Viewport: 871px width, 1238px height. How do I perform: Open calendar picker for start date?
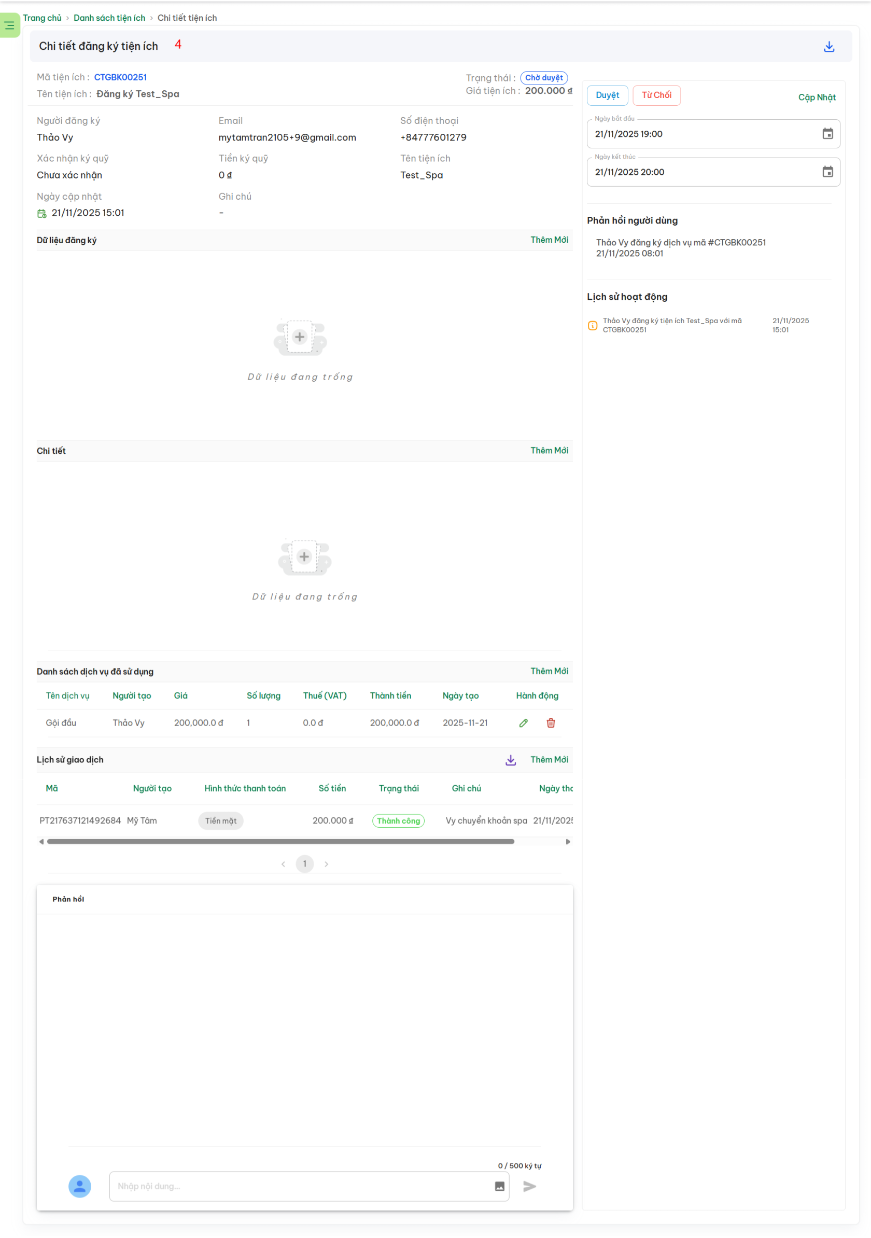pyautogui.click(x=827, y=134)
